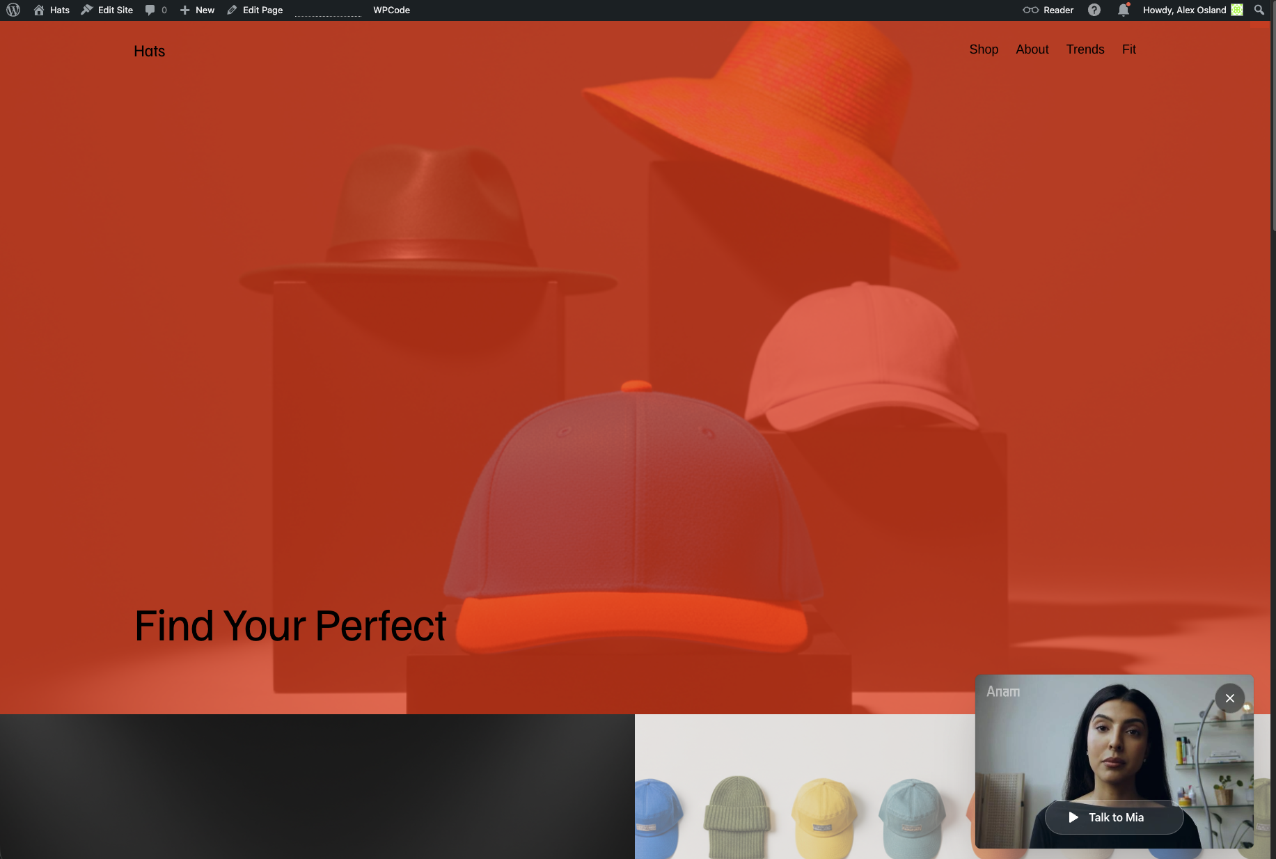Open notifications via the bell icon

point(1123,10)
